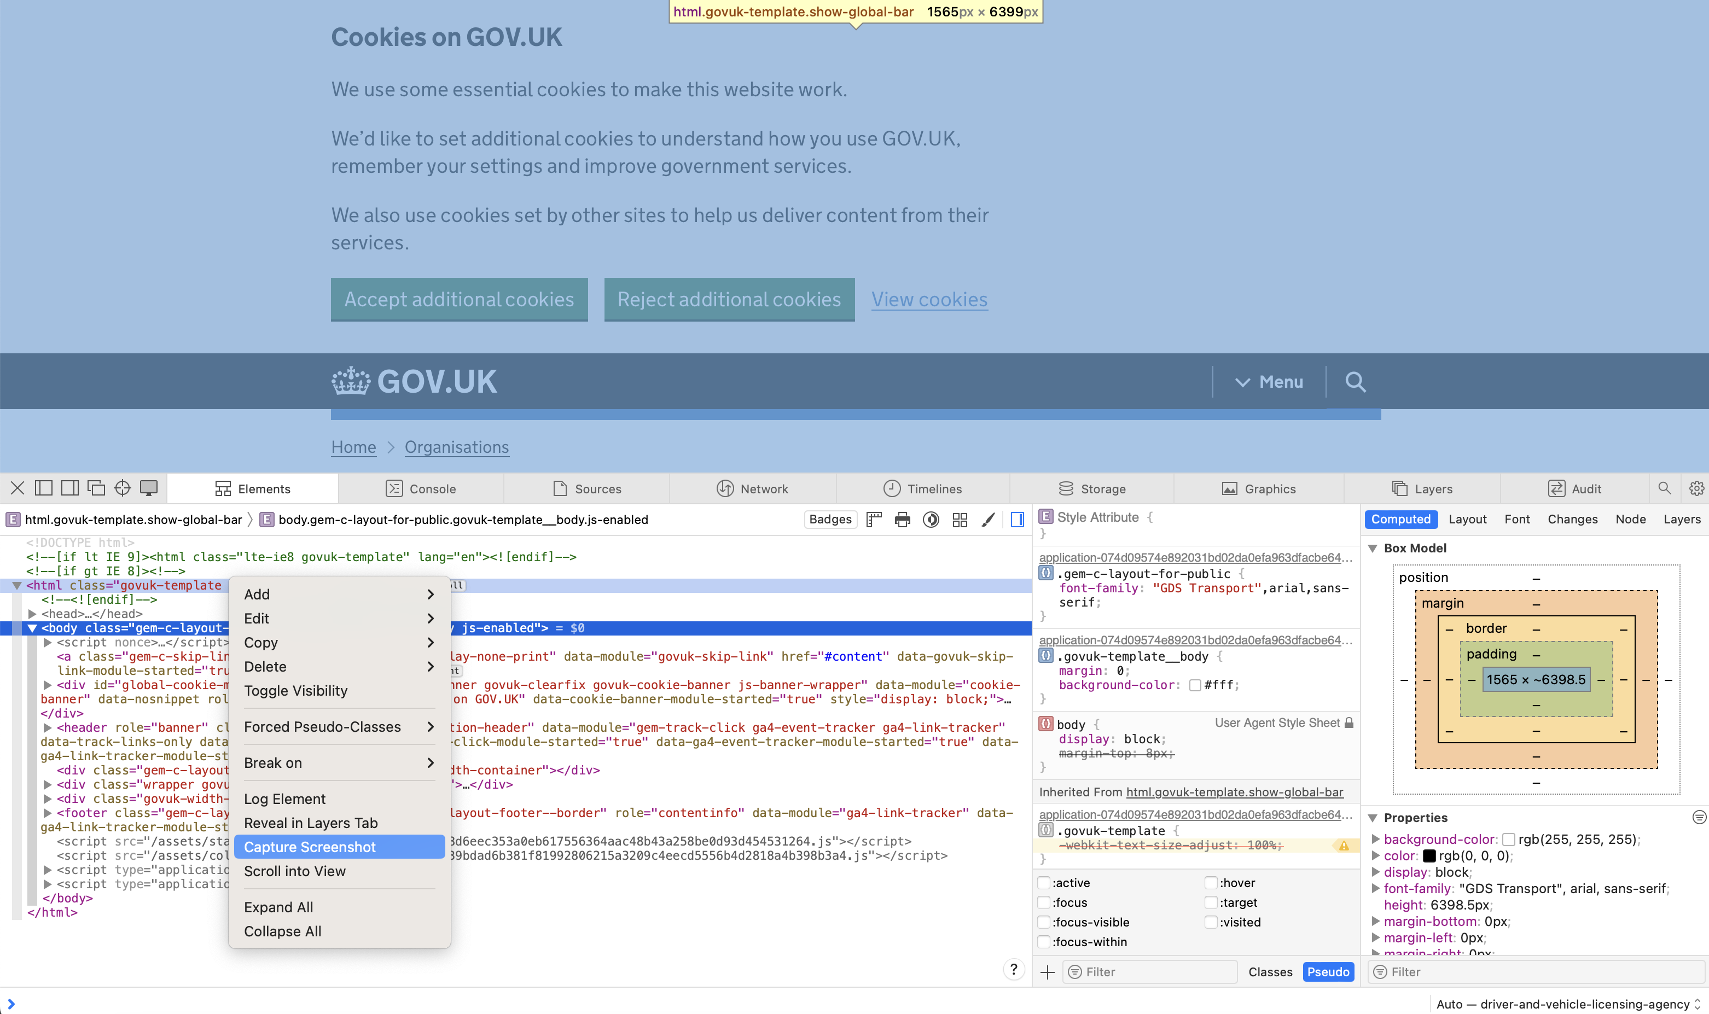Collapse the body element in DOM tree
The image size is (1709, 1014).
click(x=32, y=628)
